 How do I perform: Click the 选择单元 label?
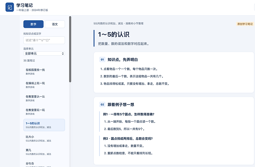click(28, 49)
